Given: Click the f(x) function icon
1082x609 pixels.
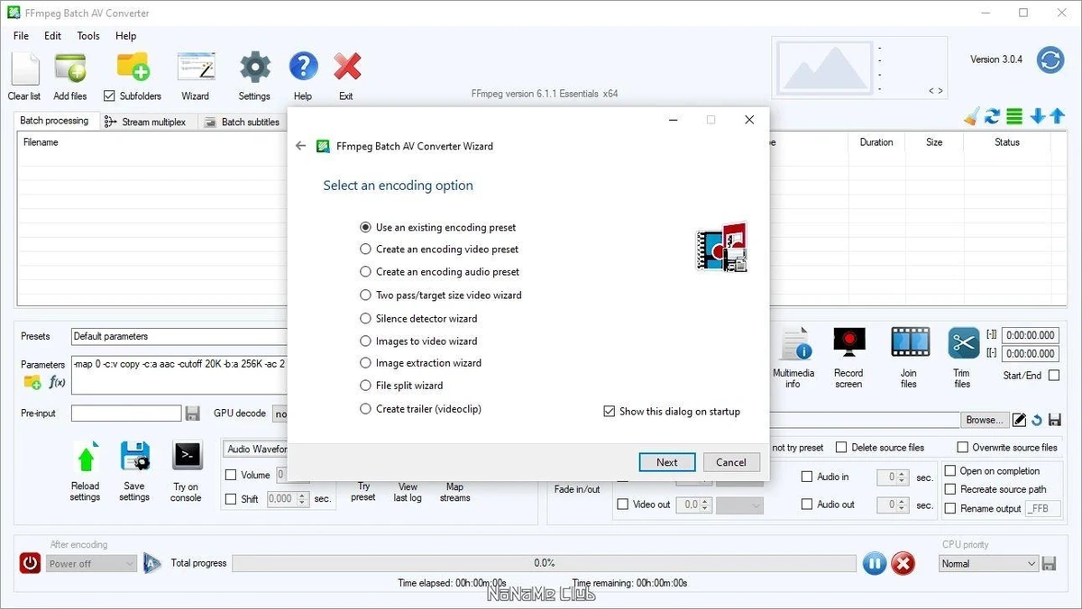Looking at the screenshot, I should pos(57,382).
